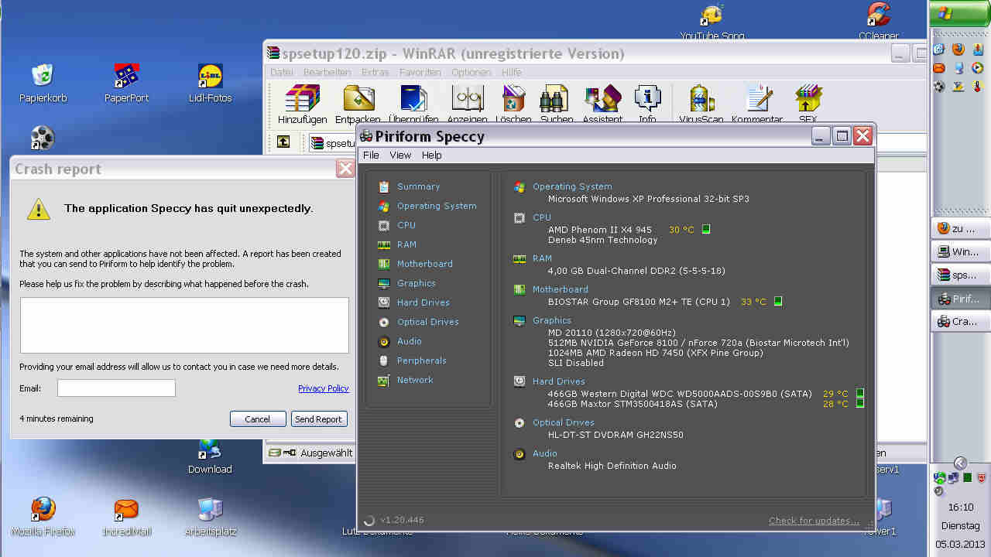Click the Operating System heading in summary
Image resolution: width=991 pixels, height=557 pixels.
pos(572,186)
